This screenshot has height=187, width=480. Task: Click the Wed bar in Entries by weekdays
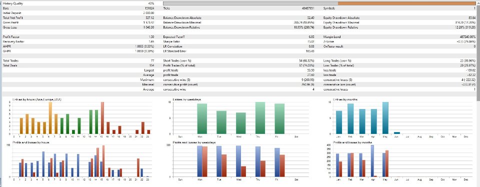(241, 123)
